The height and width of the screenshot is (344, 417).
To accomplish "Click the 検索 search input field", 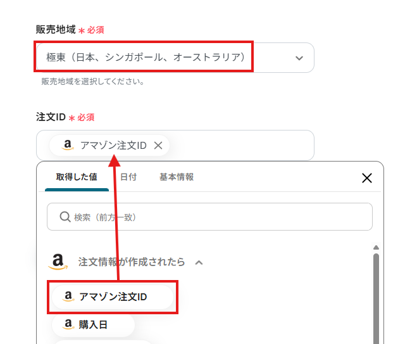I will point(215,217).
